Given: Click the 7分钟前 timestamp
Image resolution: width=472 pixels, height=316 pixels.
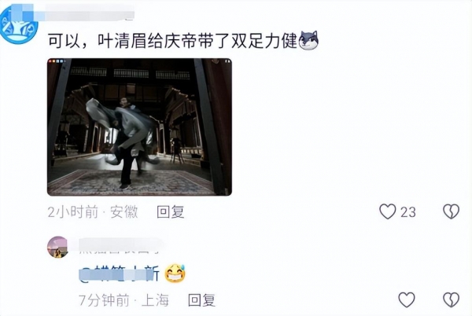Looking at the screenshot, I should [104, 300].
